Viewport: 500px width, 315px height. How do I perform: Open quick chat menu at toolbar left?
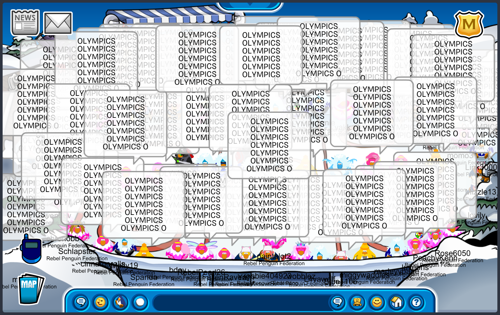coord(81,302)
